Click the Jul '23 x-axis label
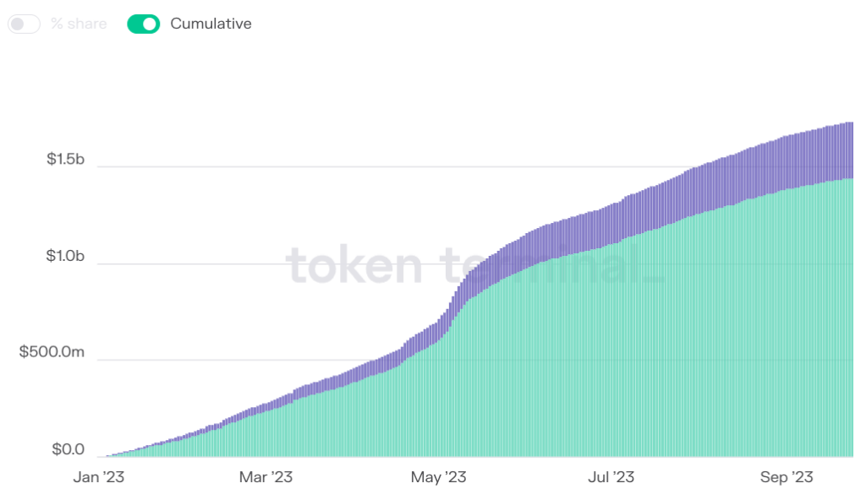866x494 pixels. coord(611,477)
